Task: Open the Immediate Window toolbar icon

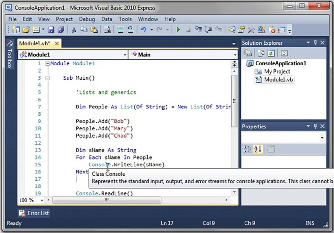Action: (282, 29)
